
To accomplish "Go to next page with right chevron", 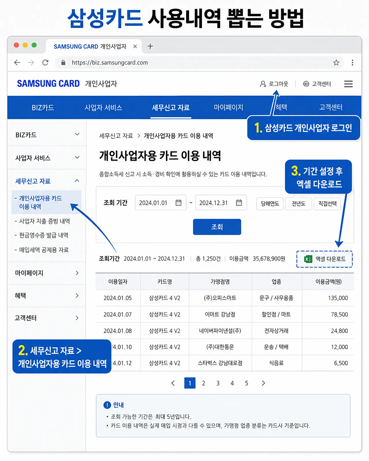I will coord(263,383).
